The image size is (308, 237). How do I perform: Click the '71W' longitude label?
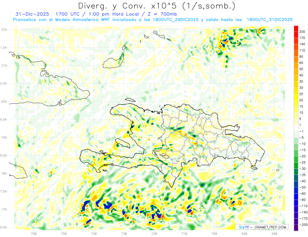coord(184,233)
